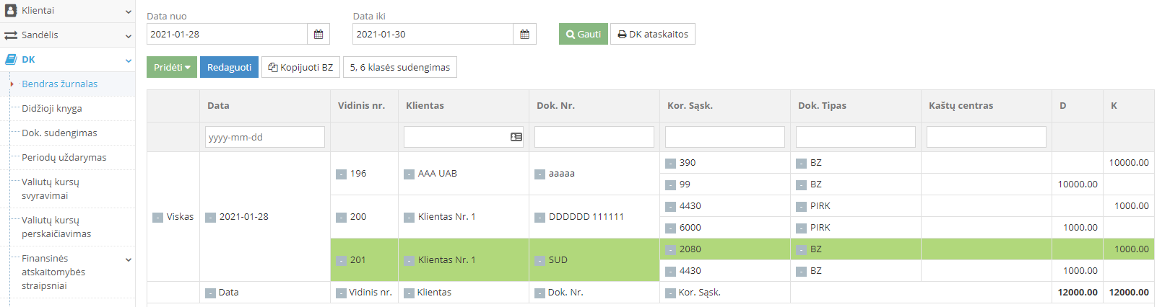The image size is (1157, 307).
Task: Click the Sandėlis transfer arrows icon
Action: point(11,35)
